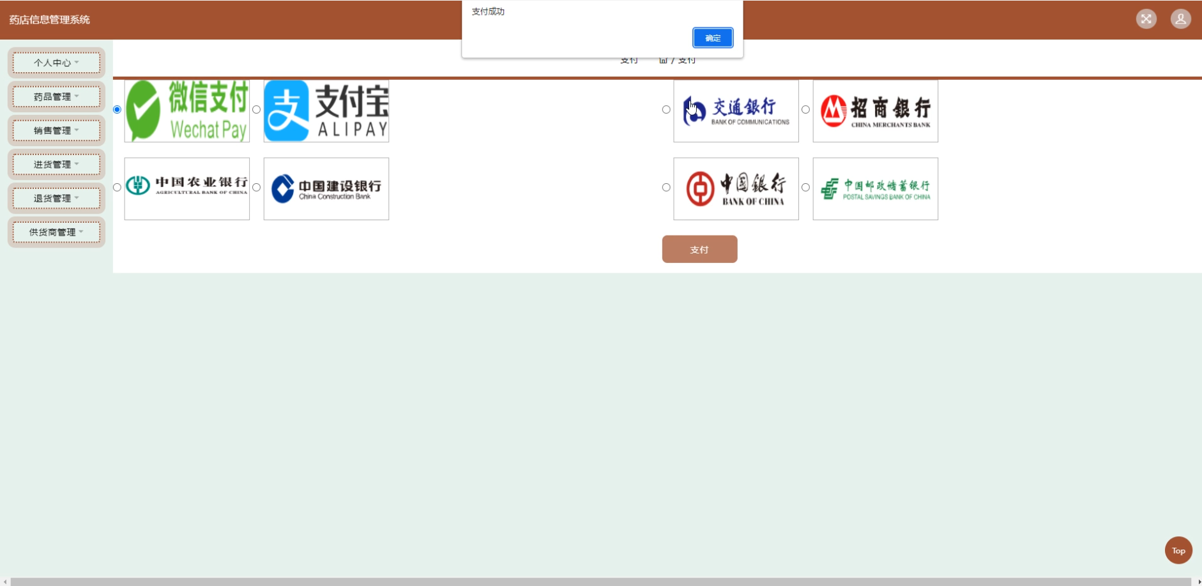
Task: Expand the 退货管理 menu
Action: tap(56, 198)
